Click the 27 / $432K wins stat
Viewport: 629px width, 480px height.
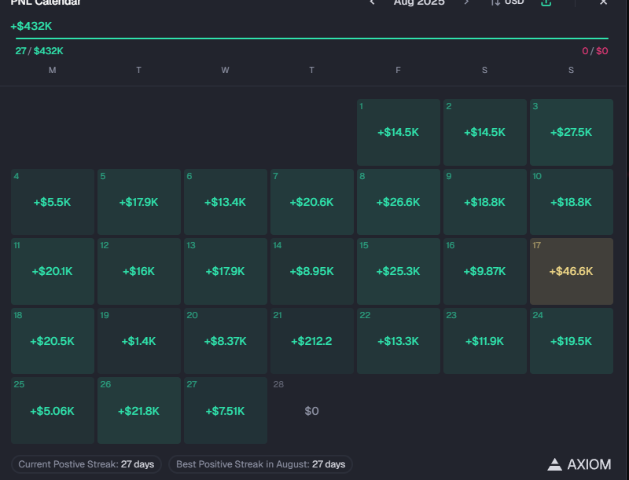39,51
